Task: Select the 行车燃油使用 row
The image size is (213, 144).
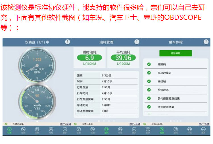Action: (x=106, y=99)
